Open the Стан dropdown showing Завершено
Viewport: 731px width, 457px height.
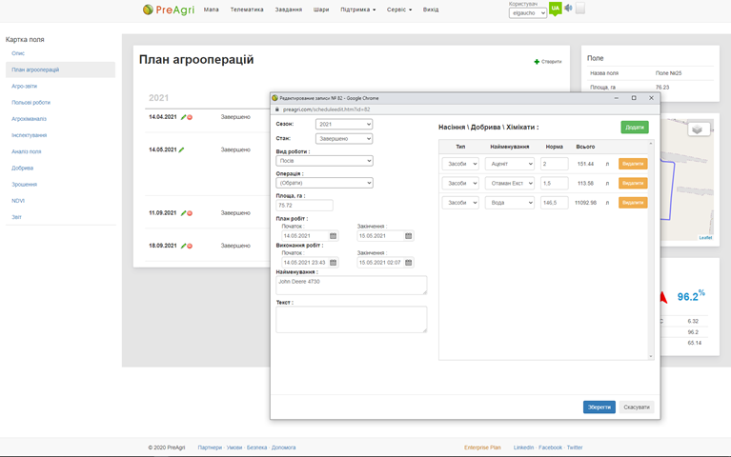coord(344,139)
